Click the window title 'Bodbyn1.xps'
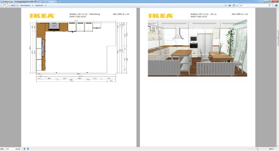 point(8,2)
